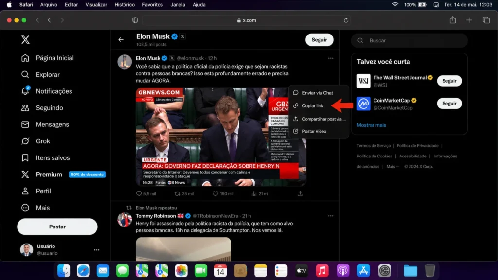
Task: Click Mostrar mais link
Action: pos(371,125)
